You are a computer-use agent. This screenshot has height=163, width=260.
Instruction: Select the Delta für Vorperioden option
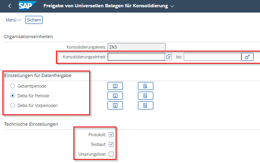[x=13, y=105]
